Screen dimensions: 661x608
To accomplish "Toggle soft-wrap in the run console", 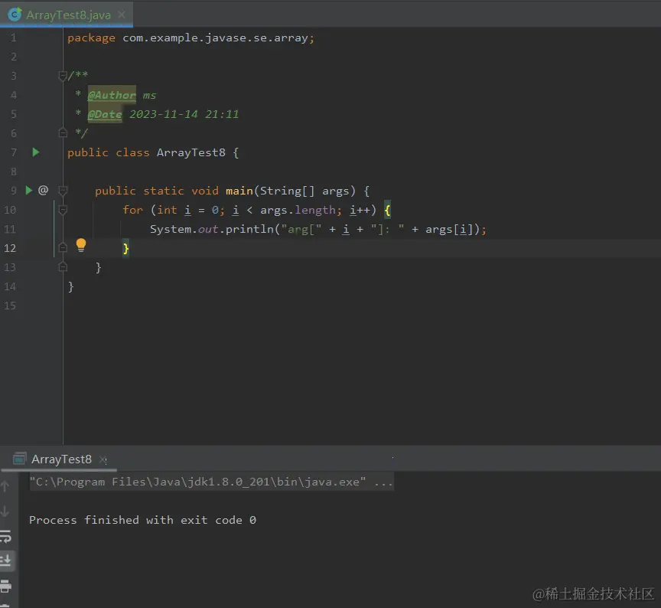I will [x=6, y=537].
